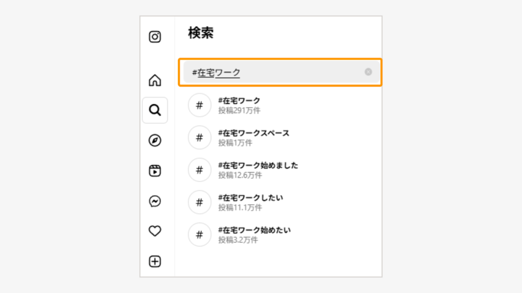This screenshot has height=293, width=522.
Task: Open the #在宅ワーク search result
Action: pos(240,101)
